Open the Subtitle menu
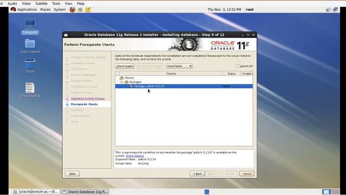Image resolution: width=346 pixels, height=195 pixels. tap(42, 4)
